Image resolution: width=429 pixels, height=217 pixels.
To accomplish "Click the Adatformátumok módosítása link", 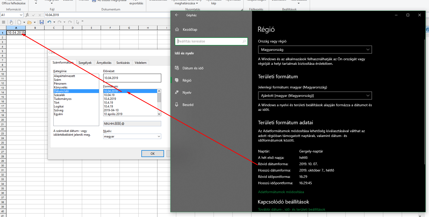I will [281, 192].
